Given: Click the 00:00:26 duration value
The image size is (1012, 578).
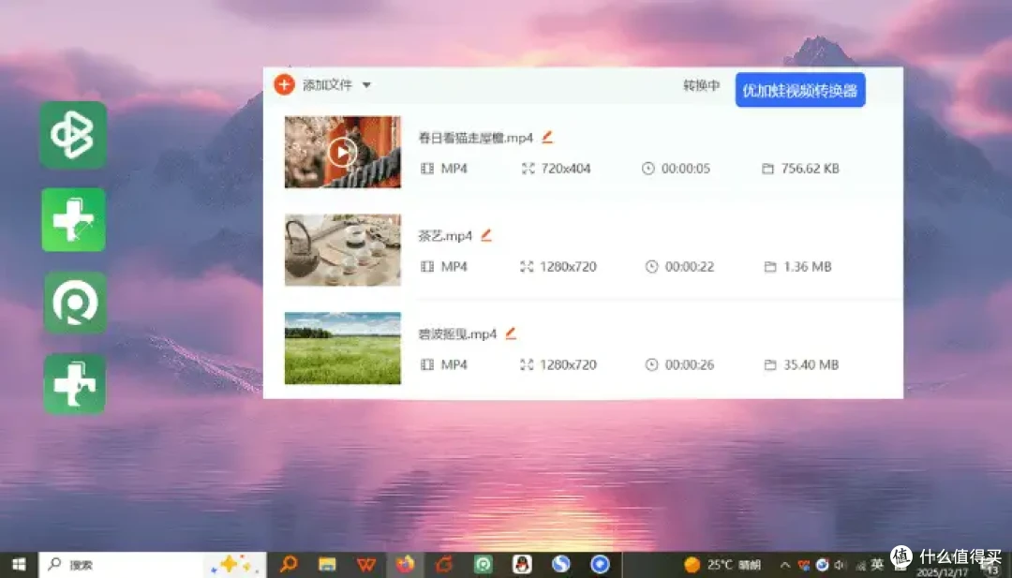Looking at the screenshot, I should tap(690, 364).
